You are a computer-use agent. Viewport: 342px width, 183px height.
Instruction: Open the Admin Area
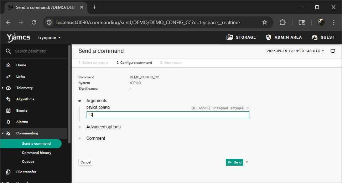pyautogui.click(x=284, y=37)
